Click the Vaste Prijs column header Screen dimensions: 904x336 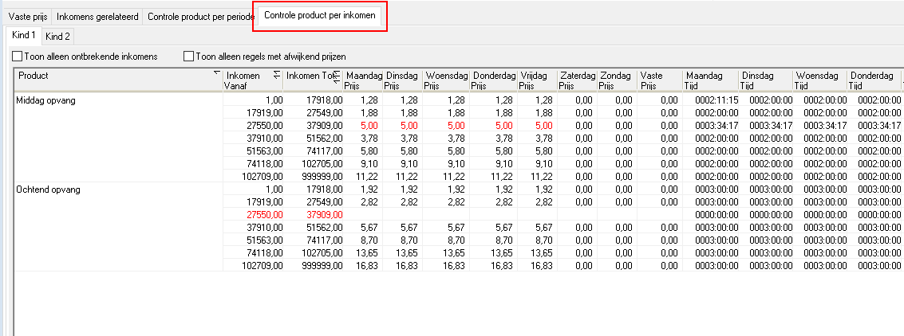tap(661, 80)
